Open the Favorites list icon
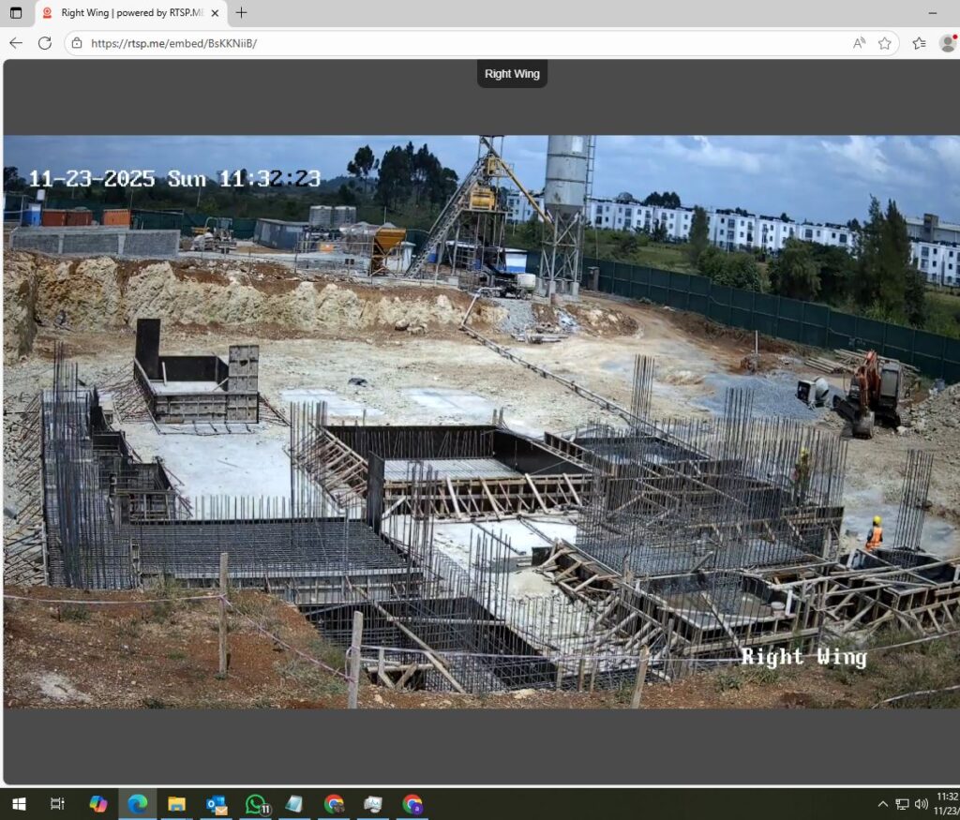960x820 pixels. point(919,43)
